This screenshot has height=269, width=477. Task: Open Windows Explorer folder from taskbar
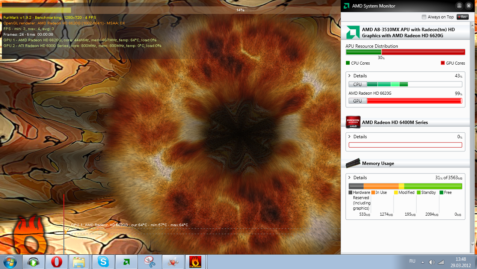(x=80, y=261)
